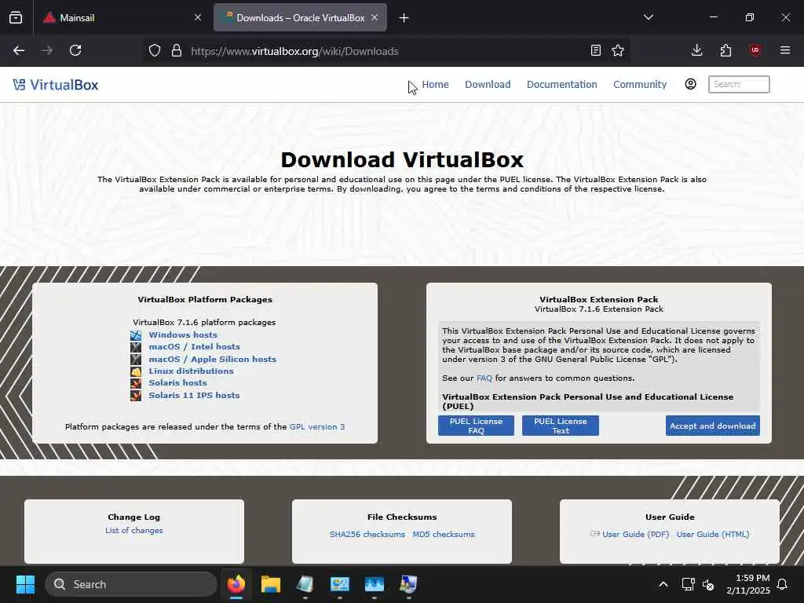Select the Downloads – Oracle VirtualBox tab
Image resolution: width=804 pixels, height=603 pixels.
pos(301,17)
